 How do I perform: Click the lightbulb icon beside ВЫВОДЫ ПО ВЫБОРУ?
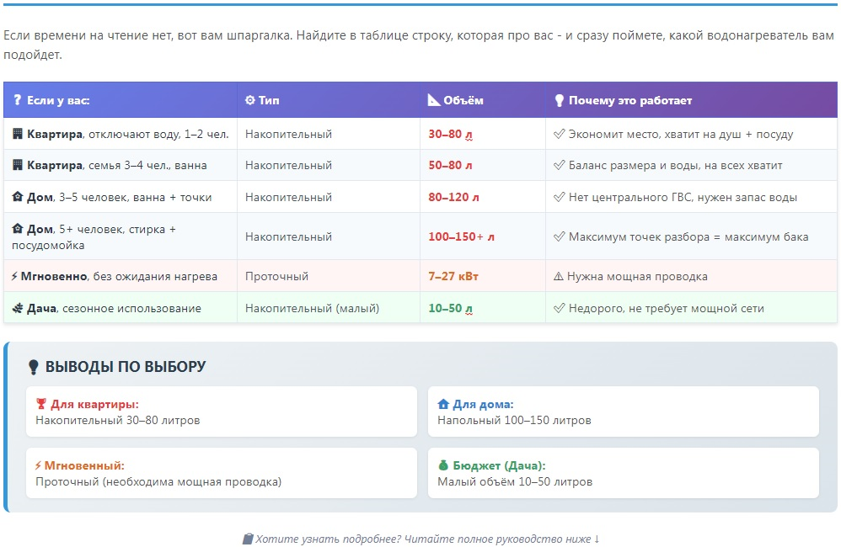coord(34,367)
